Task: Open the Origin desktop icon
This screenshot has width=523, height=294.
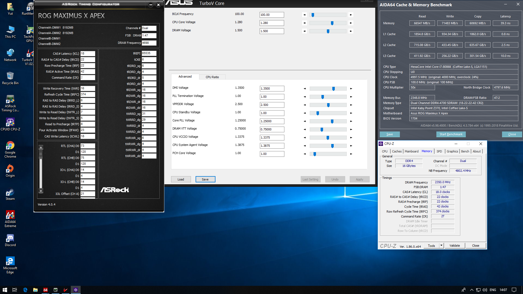Action: point(10,171)
